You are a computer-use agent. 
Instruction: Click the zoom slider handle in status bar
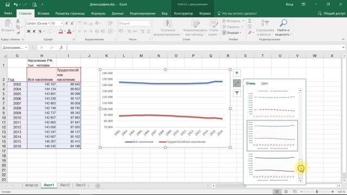317,192
